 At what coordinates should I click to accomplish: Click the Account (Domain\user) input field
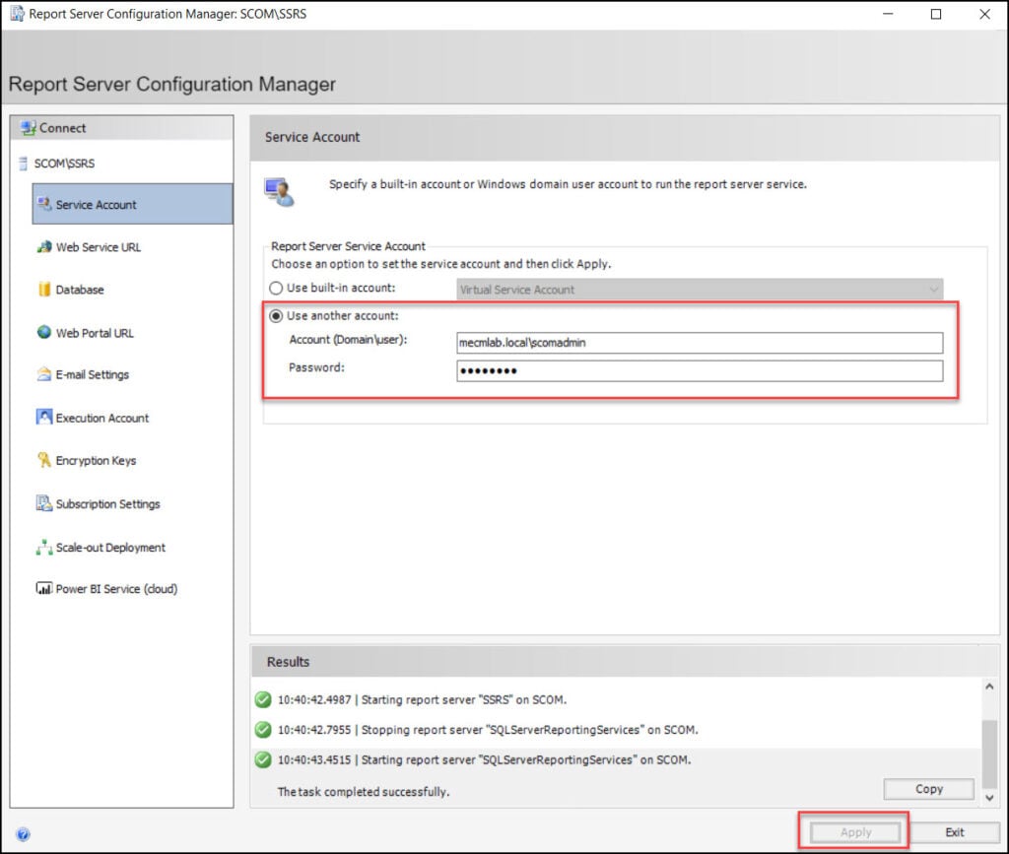click(x=700, y=343)
